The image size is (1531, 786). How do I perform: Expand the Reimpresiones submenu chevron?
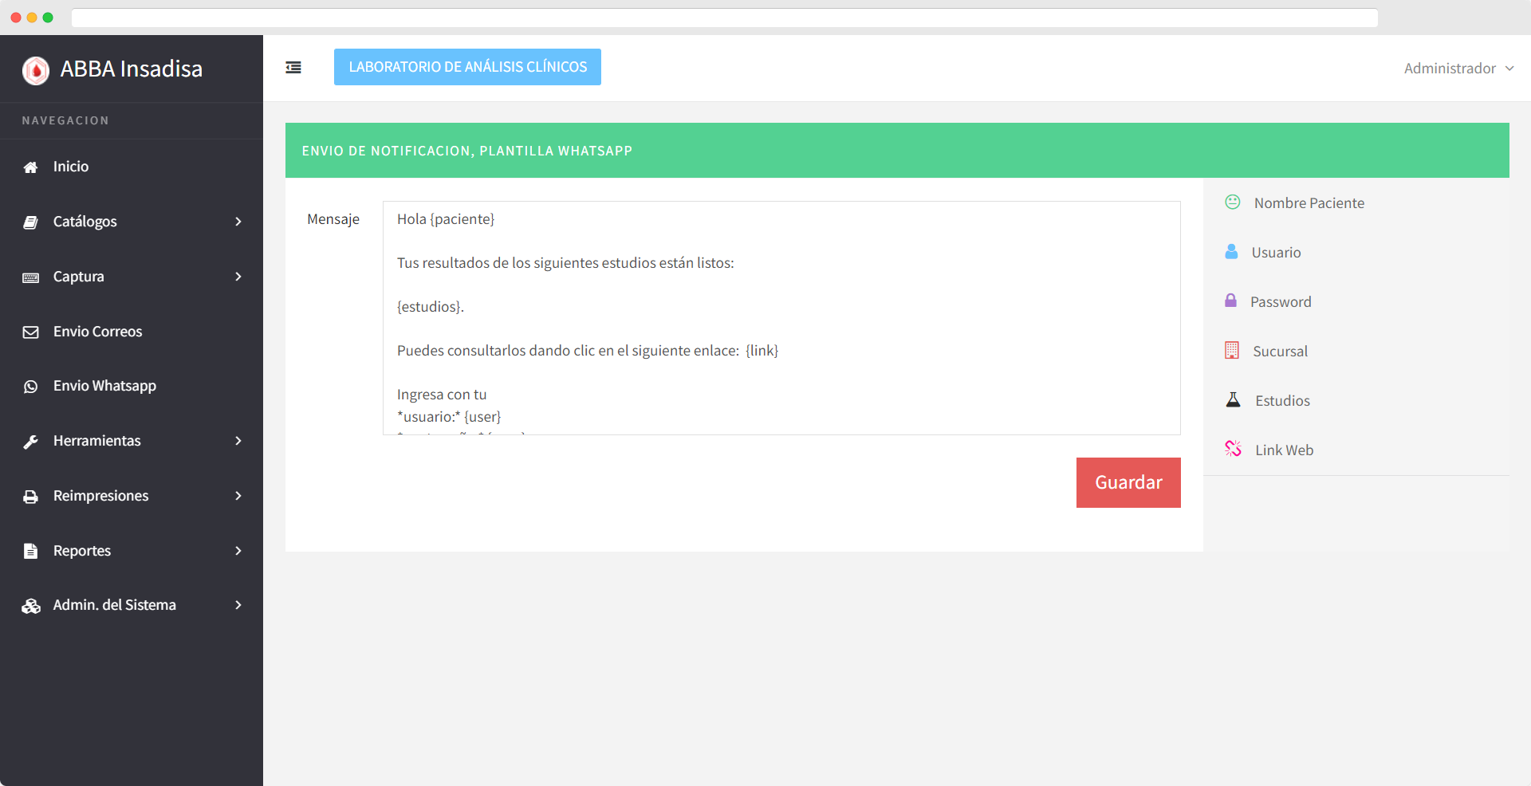(238, 496)
